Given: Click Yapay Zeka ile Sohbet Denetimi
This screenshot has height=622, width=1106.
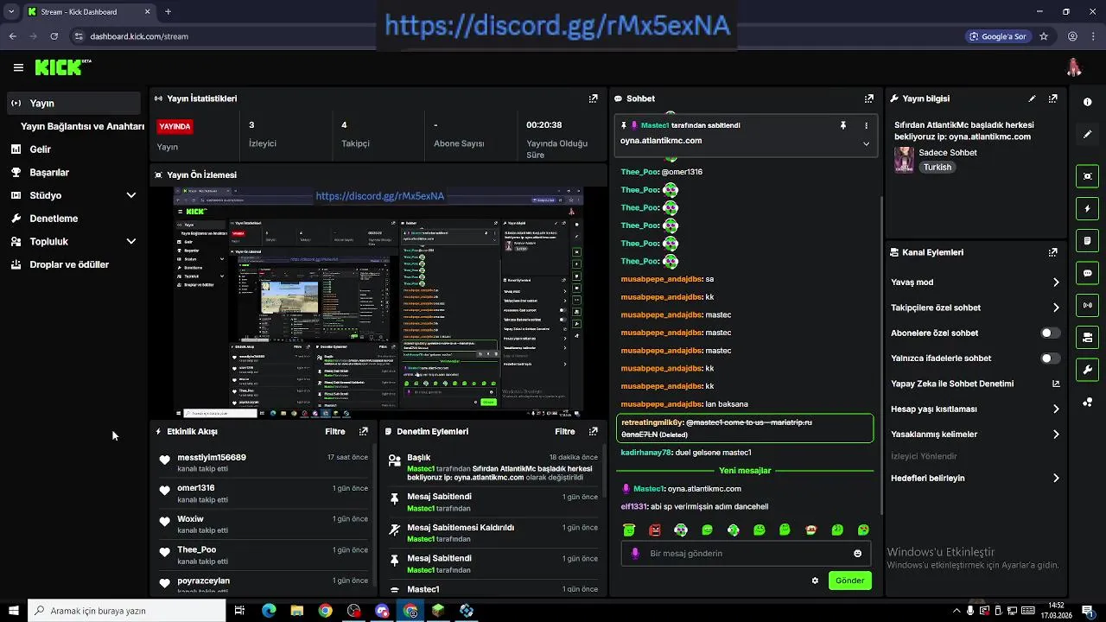Looking at the screenshot, I should 952,384.
